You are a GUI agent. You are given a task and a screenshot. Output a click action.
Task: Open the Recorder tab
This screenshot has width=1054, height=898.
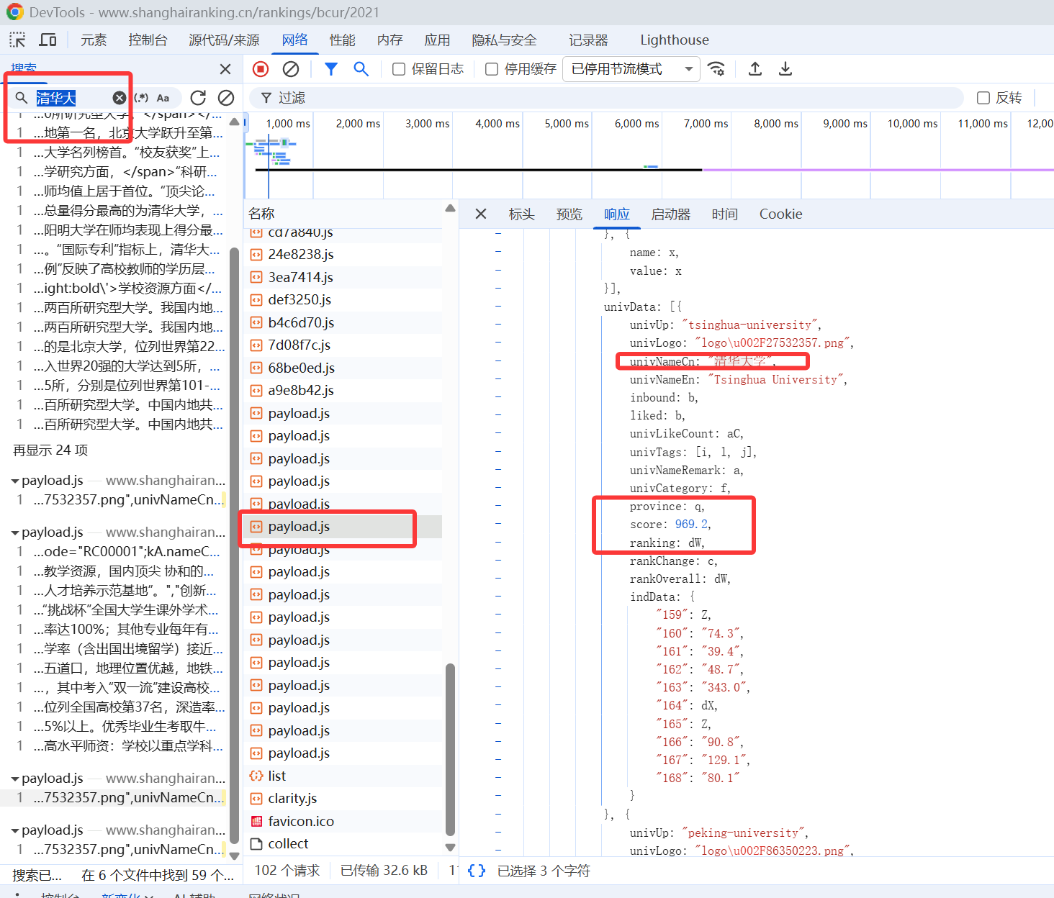coord(588,40)
